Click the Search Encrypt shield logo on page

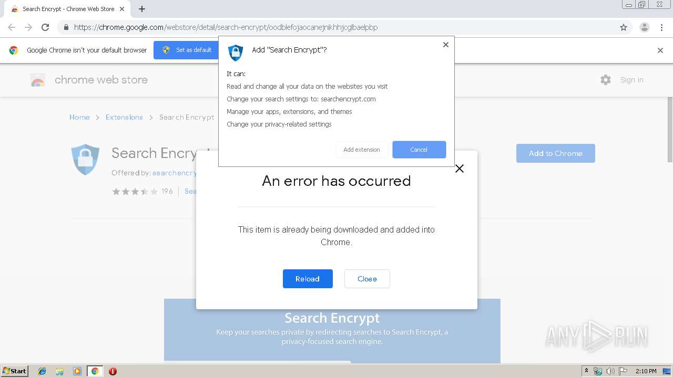(85, 159)
